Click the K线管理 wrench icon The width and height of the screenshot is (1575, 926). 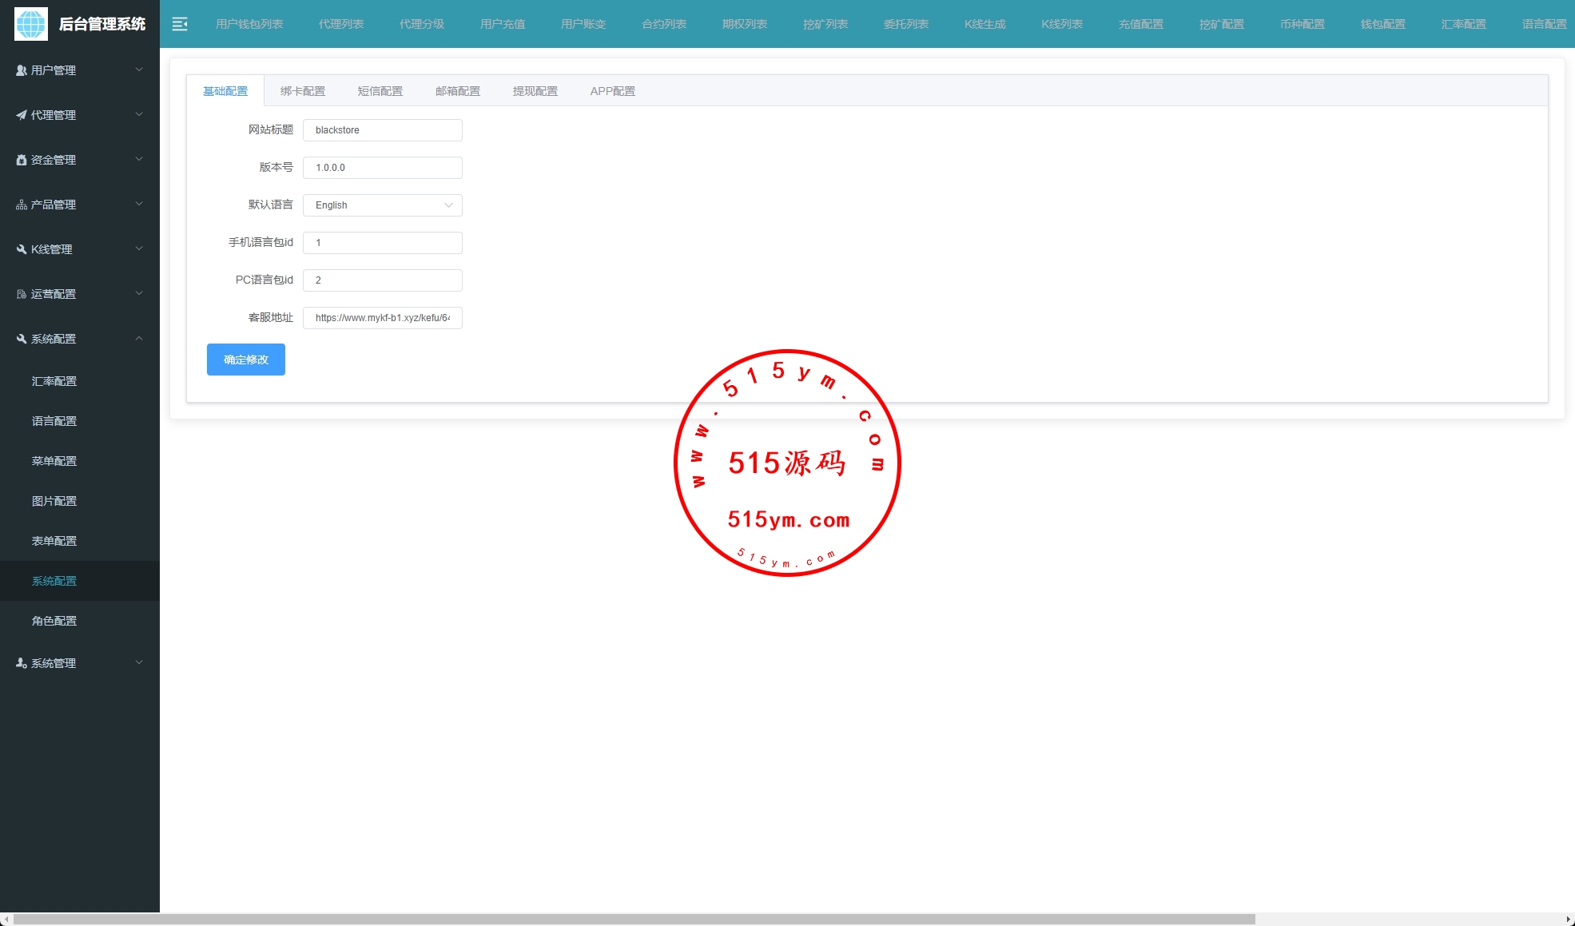(x=22, y=249)
